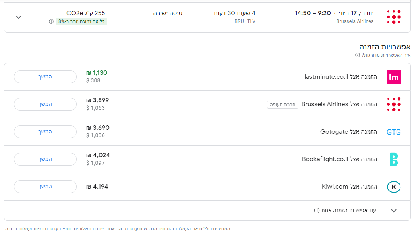
Task: Click the Brussels Airlines logo in flight header
Action: click(393, 17)
